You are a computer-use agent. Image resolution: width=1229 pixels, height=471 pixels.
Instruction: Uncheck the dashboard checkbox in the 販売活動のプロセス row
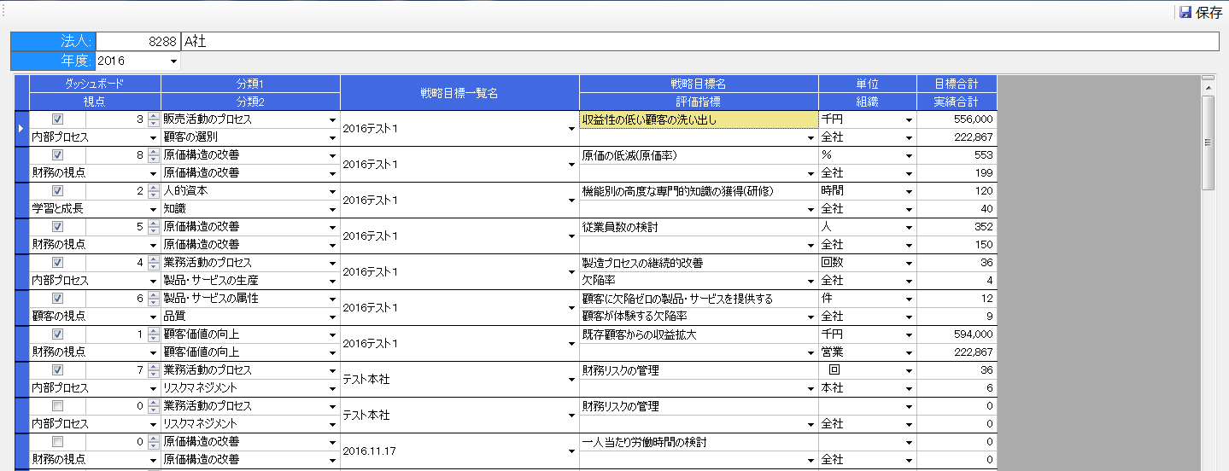(x=57, y=119)
